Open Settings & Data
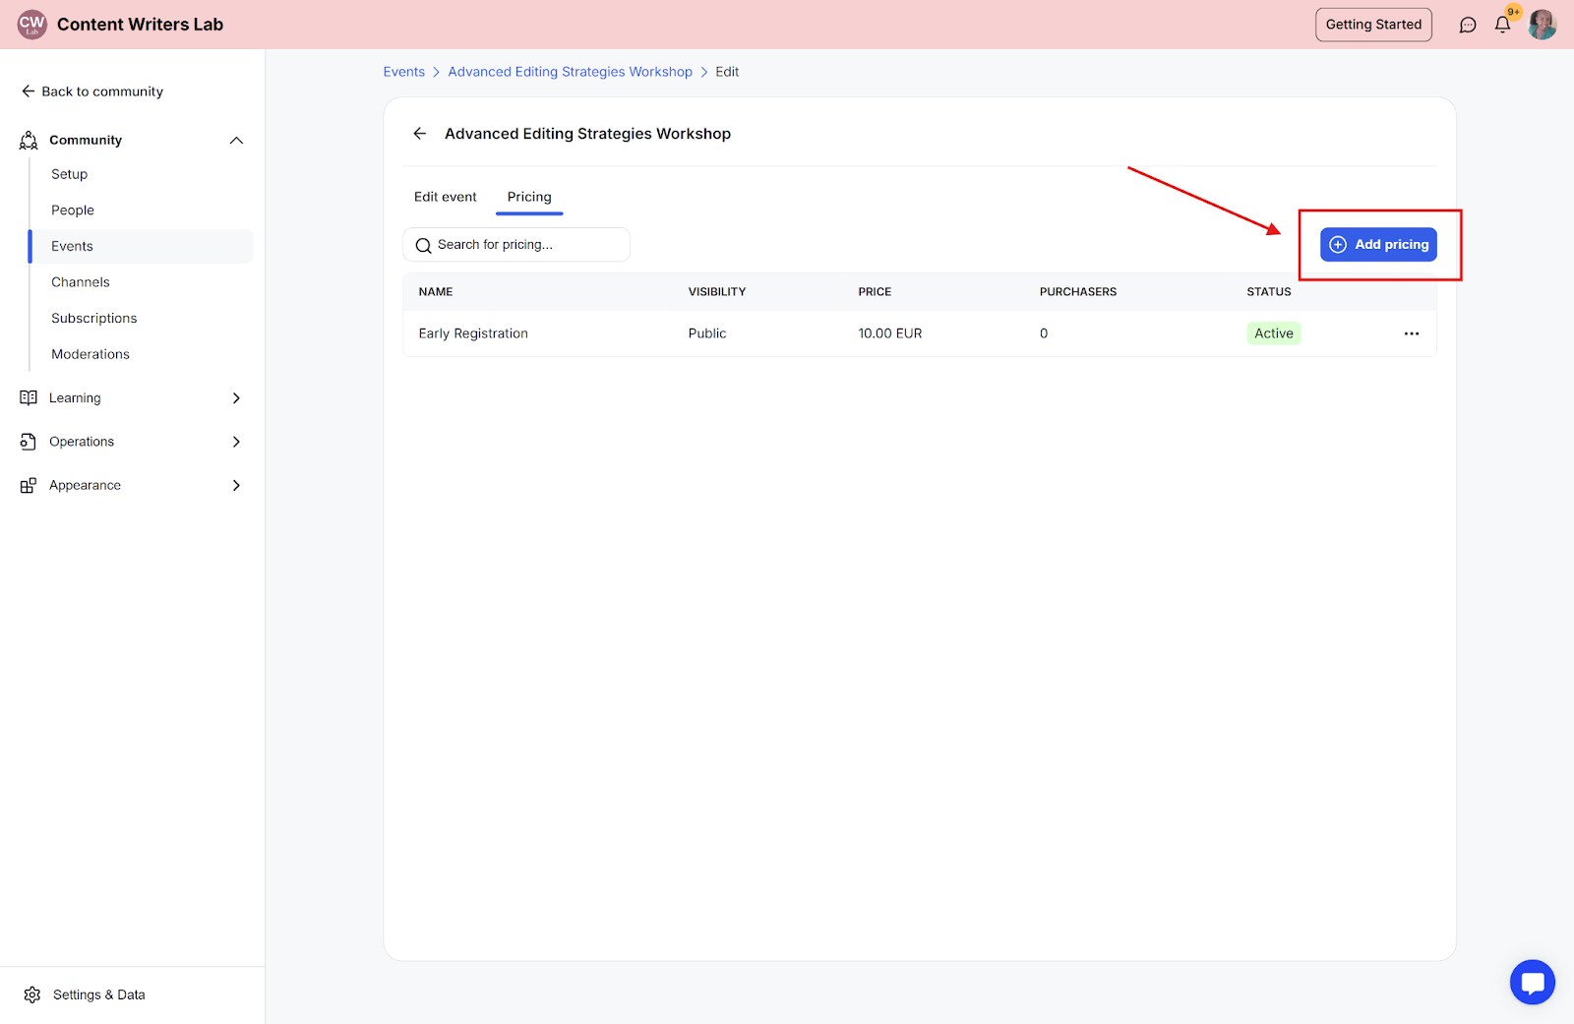Viewport: 1574px width, 1024px height. pyautogui.click(x=98, y=994)
